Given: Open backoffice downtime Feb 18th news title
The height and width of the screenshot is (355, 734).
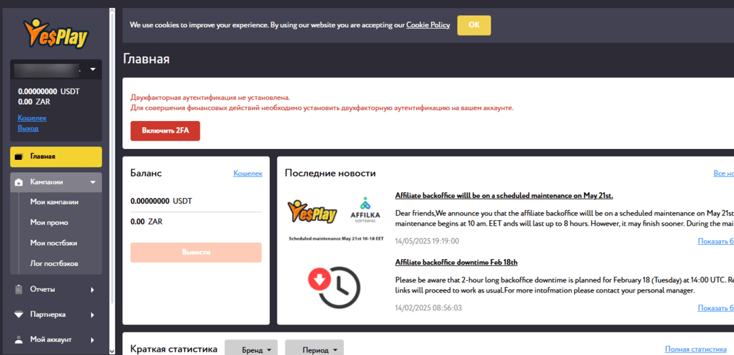Looking at the screenshot, I should (456, 262).
